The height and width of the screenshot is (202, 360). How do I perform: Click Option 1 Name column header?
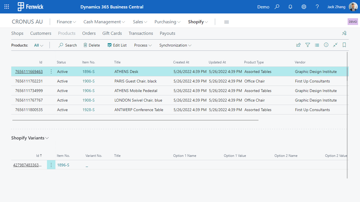tap(185, 155)
